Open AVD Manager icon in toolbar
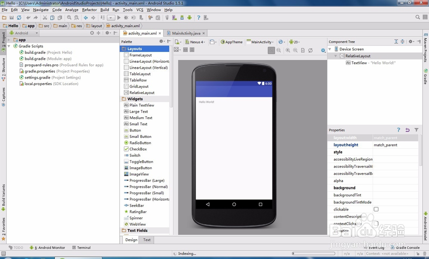Viewport: 429px width, 259px height. (174, 18)
